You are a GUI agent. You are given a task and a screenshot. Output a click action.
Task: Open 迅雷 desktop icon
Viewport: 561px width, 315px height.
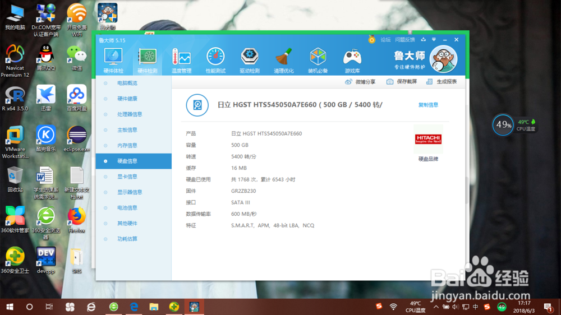[x=46, y=98]
